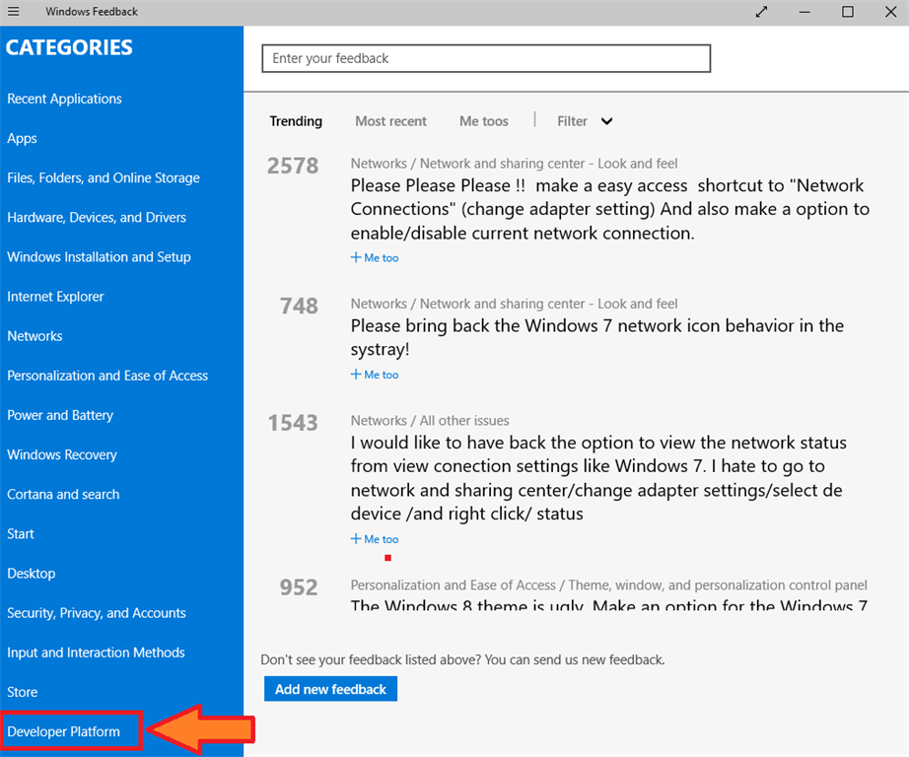Maximize the Windows Feedback window

848,12
